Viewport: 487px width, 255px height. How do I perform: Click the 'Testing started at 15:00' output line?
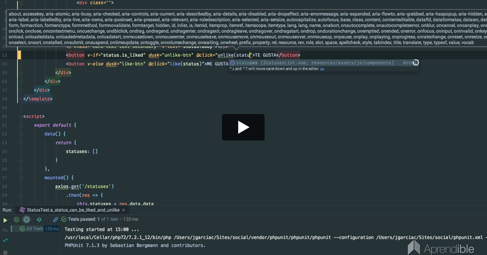point(102,229)
